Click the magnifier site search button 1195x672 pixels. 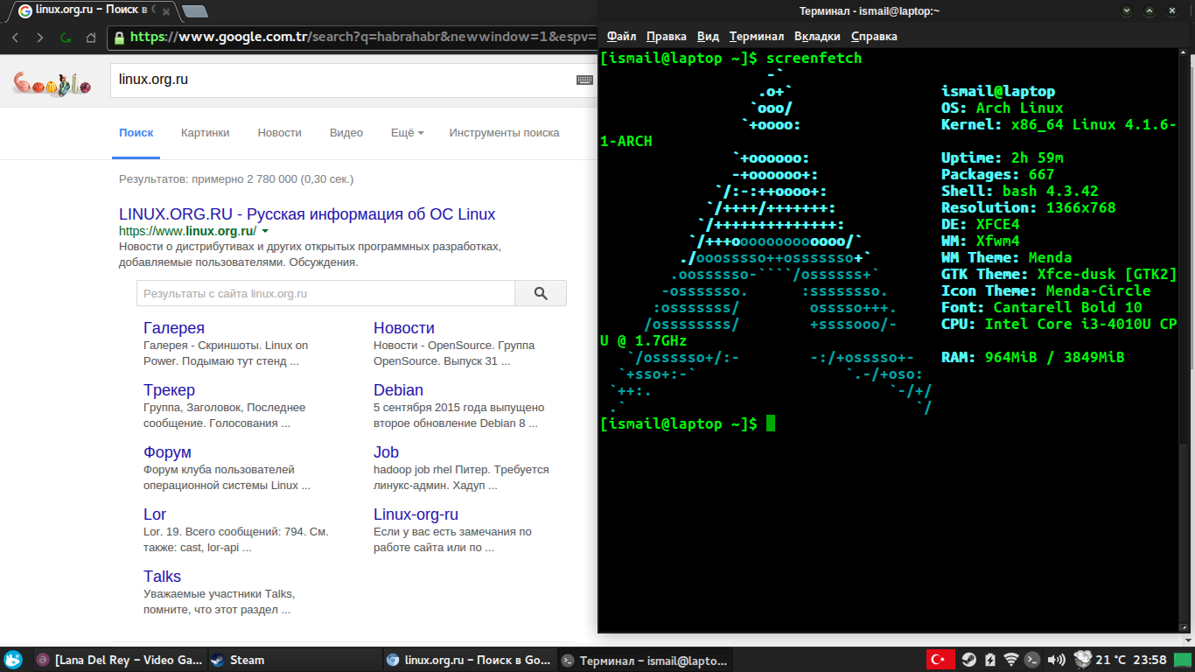point(541,294)
